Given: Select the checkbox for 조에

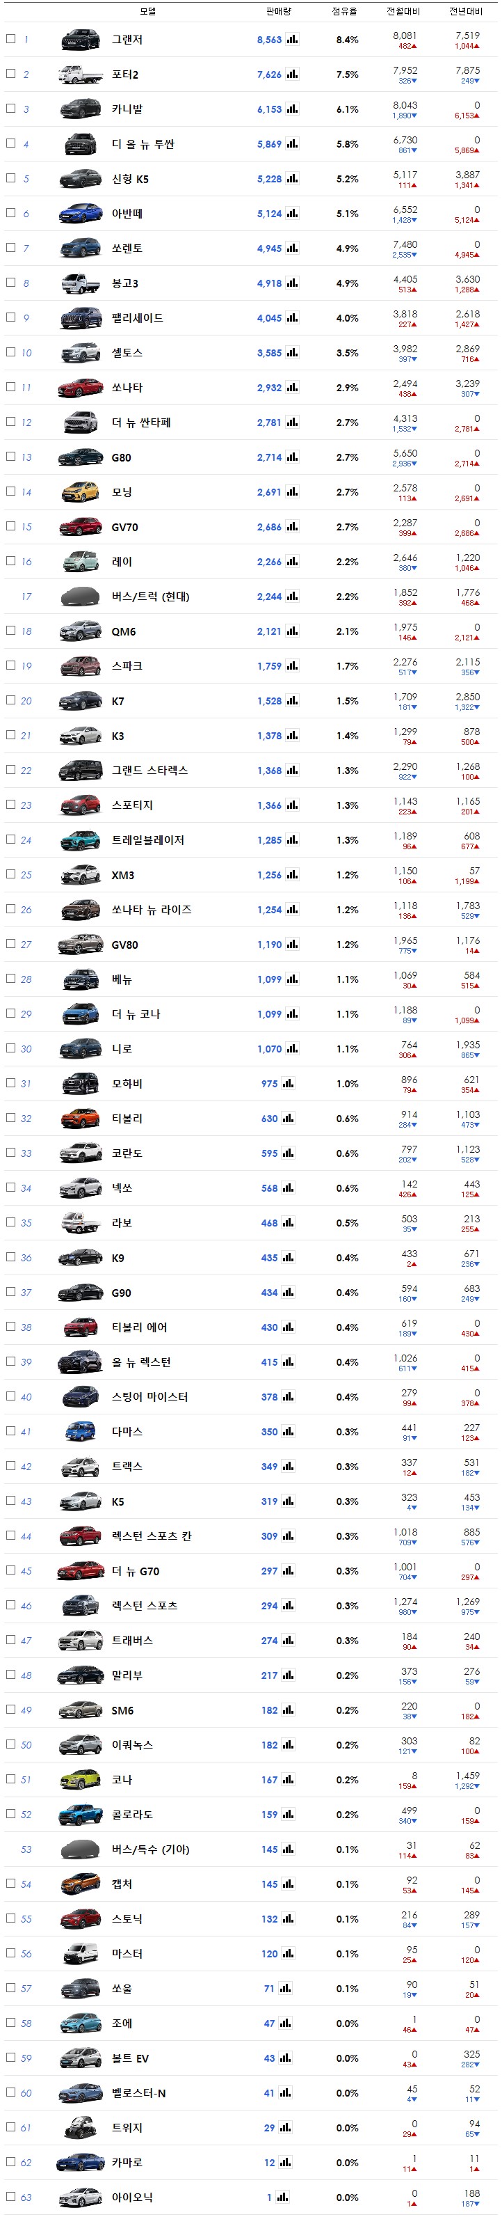Looking at the screenshot, I should point(10,2021).
